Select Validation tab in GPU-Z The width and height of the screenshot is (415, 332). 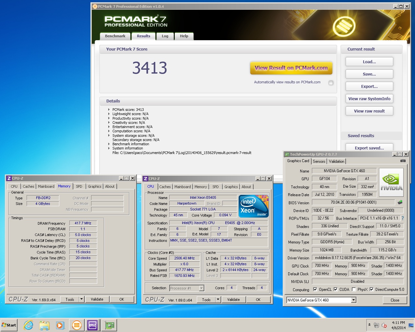[x=337, y=161]
